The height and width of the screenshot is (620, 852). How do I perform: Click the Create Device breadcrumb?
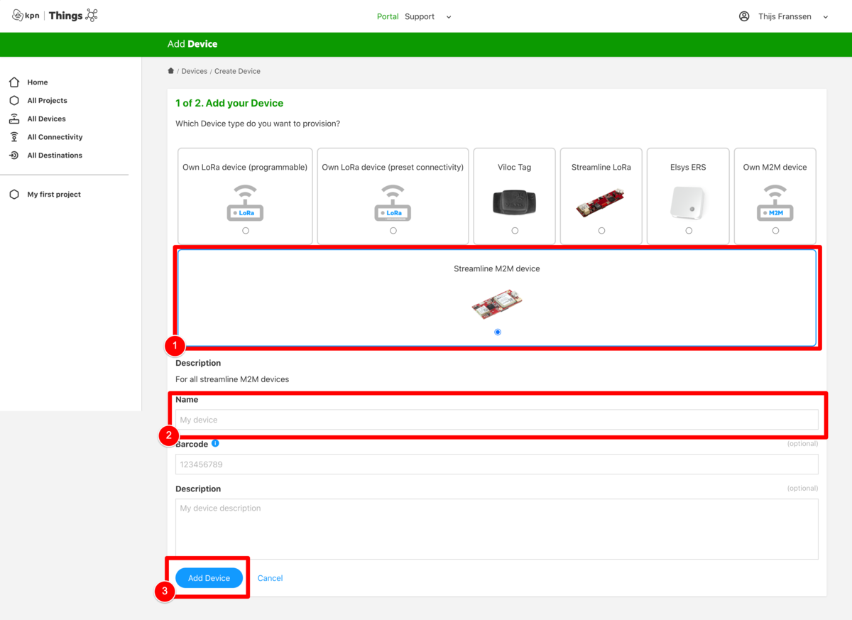coord(237,71)
